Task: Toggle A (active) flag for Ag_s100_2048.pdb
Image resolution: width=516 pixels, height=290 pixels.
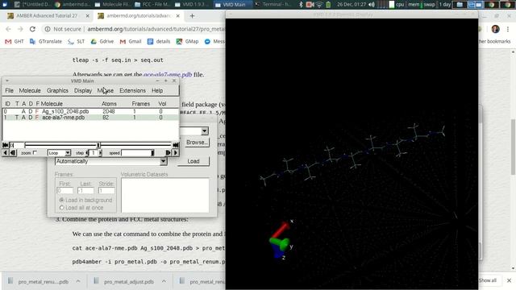Action: [x=23, y=111]
